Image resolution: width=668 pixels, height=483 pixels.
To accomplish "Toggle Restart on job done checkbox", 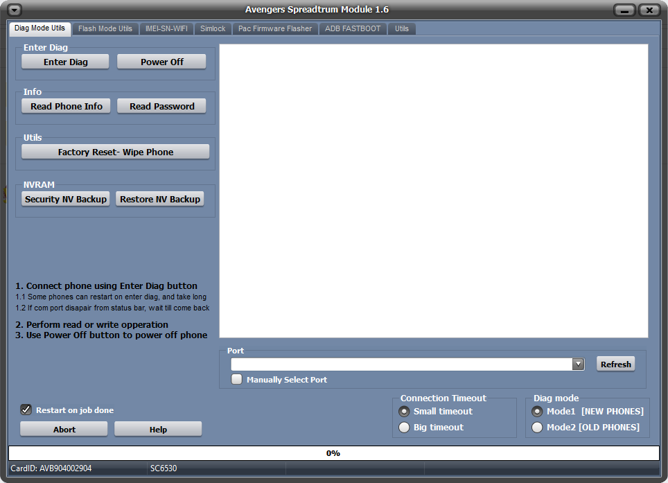I will click(26, 410).
